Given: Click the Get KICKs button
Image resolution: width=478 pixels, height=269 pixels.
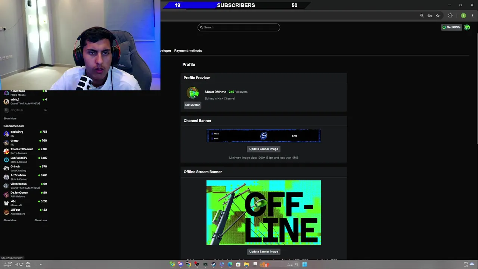Looking at the screenshot, I should pos(451,27).
